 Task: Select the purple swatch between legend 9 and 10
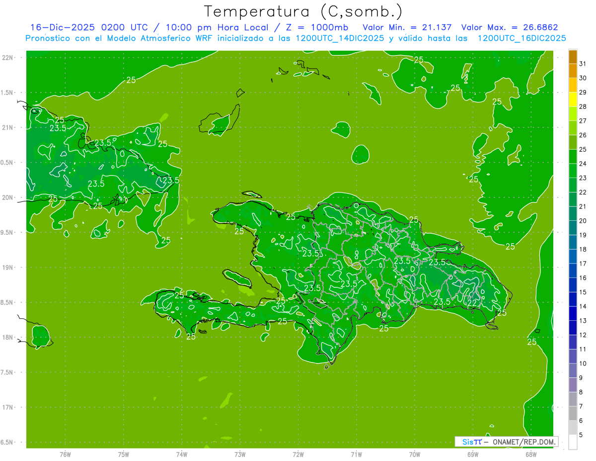(x=573, y=371)
